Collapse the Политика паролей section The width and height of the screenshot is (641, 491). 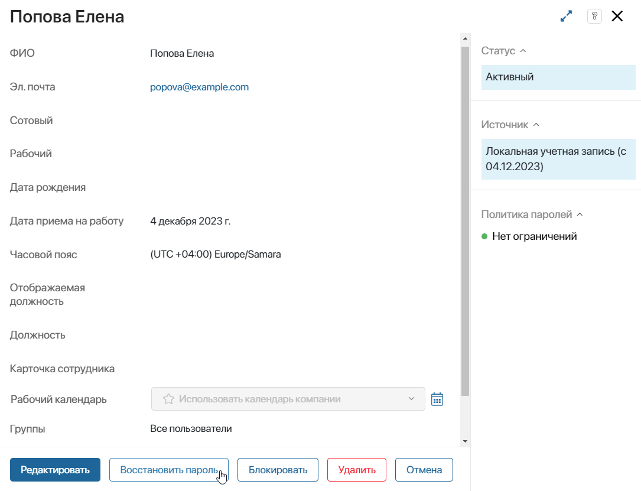tap(580, 214)
